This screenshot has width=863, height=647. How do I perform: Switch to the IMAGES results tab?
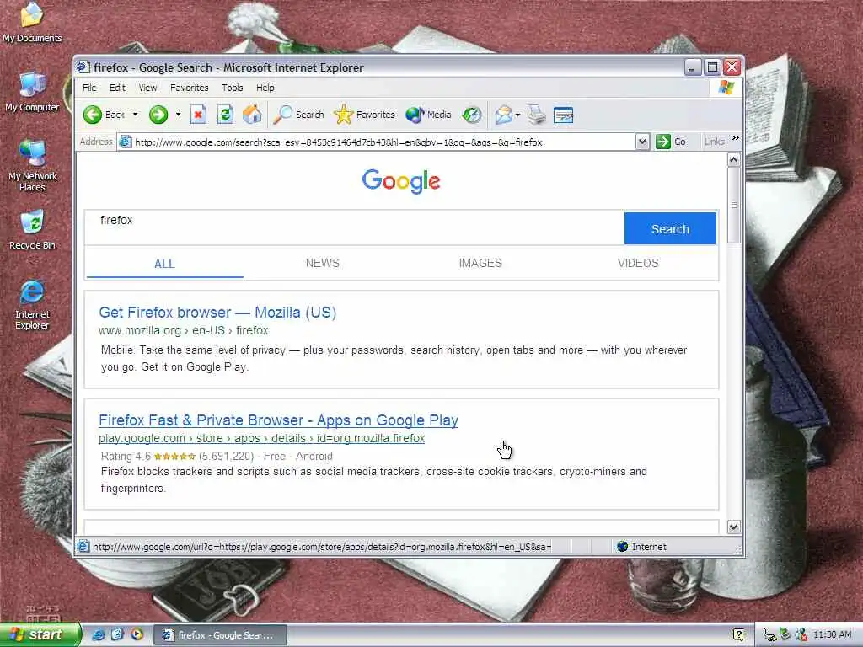(480, 263)
